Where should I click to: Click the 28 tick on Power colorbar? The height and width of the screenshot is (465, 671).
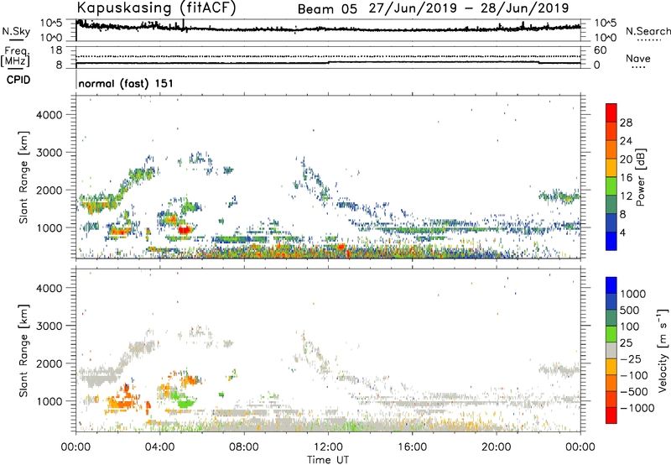(x=626, y=123)
